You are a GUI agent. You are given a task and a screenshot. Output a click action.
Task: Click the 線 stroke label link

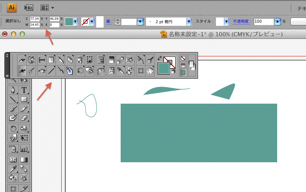click(x=108, y=21)
